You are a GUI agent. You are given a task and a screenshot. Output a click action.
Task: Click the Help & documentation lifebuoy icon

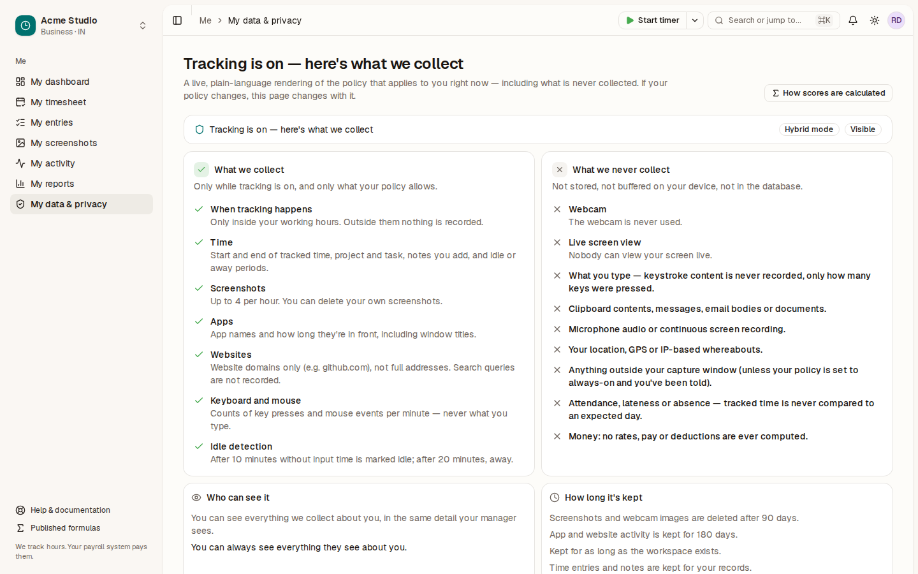[20, 510]
